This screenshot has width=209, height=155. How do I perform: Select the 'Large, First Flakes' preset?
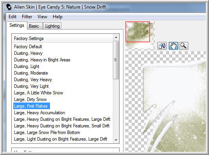(32, 106)
